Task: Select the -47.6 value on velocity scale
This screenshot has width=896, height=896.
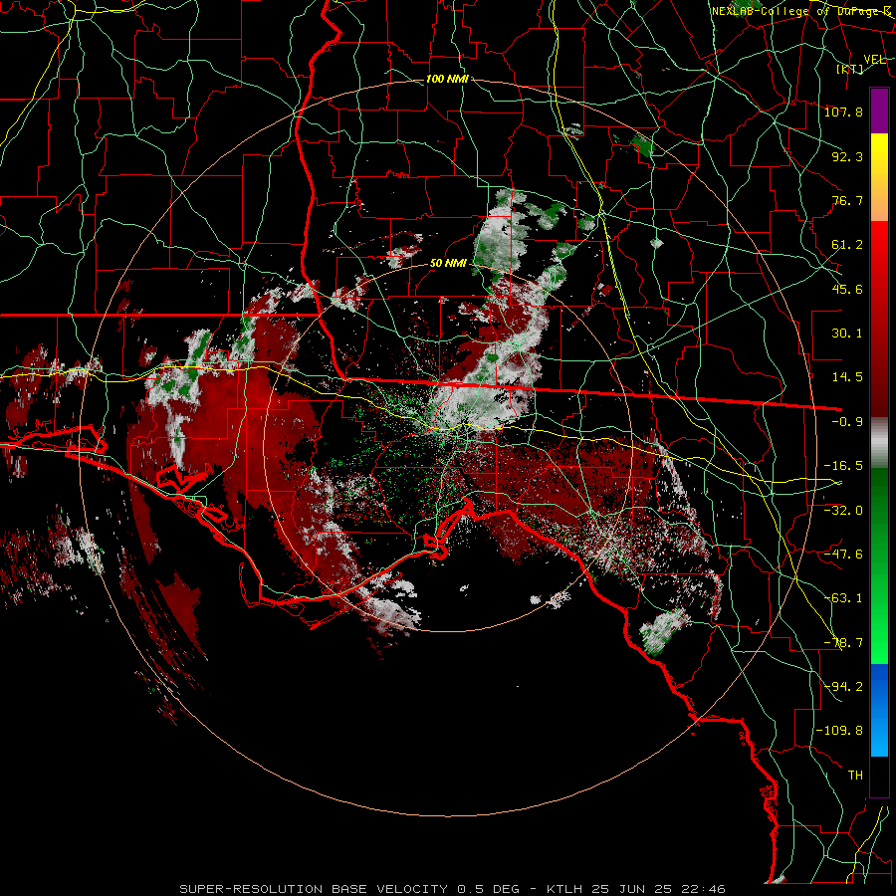Action: (843, 555)
